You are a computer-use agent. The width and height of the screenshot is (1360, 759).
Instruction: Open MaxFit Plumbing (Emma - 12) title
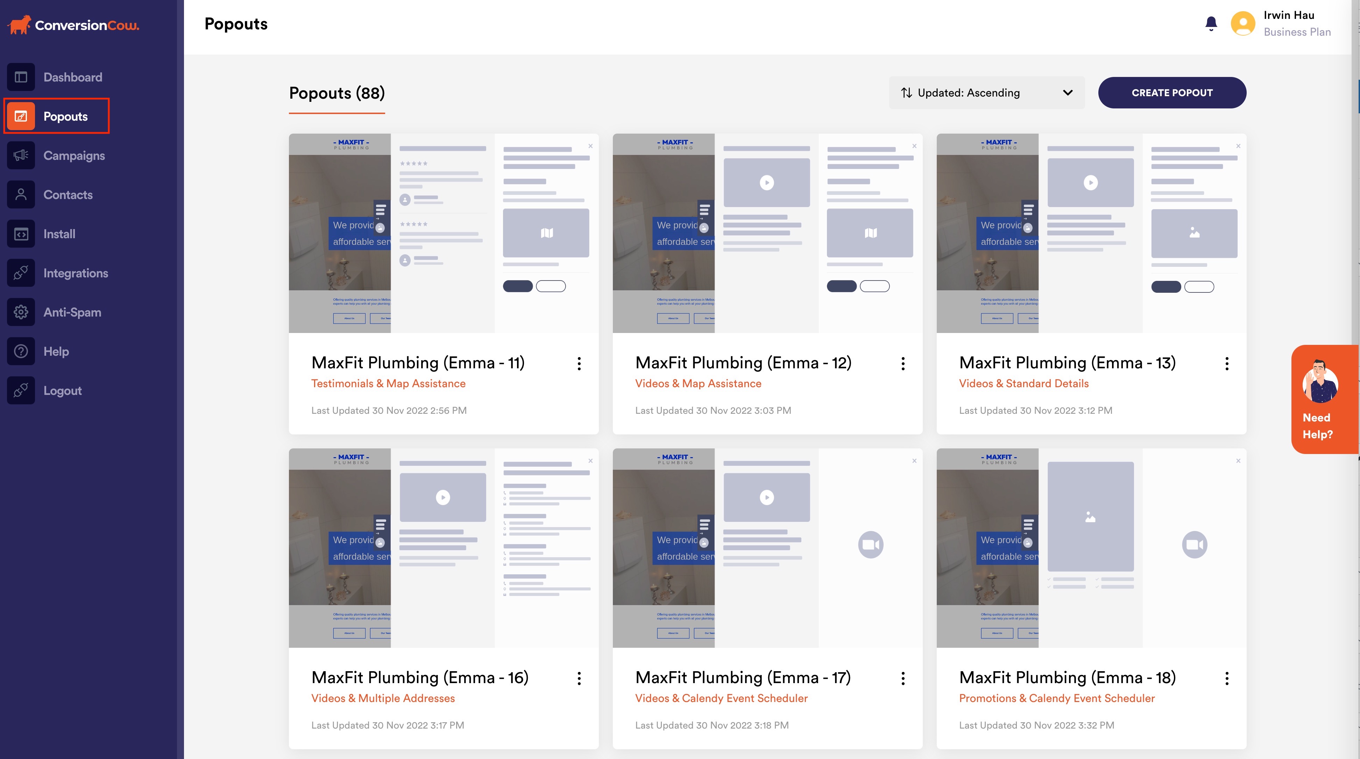click(x=743, y=363)
